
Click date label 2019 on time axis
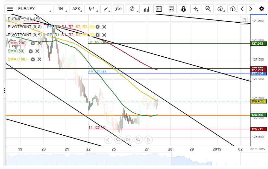tap(217, 149)
